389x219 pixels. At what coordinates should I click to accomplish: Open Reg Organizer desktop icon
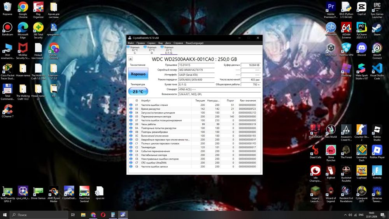pos(38,10)
